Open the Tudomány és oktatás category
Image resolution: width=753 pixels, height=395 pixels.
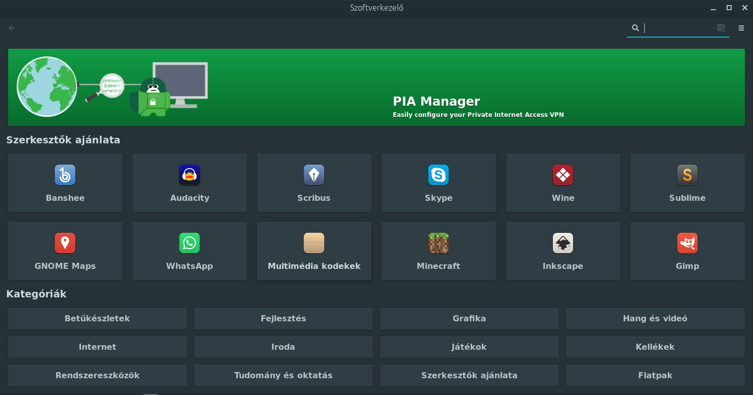pos(284,375)
